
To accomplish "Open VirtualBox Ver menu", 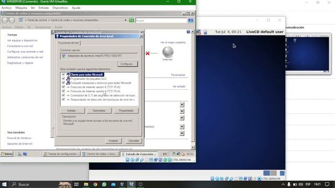I will [32, 8].
